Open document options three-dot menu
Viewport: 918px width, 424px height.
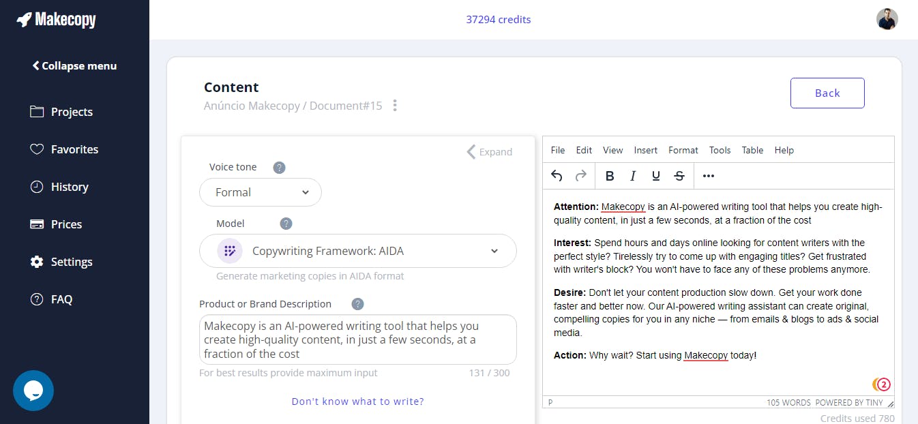pyautogui.click(x=395, y=106)
